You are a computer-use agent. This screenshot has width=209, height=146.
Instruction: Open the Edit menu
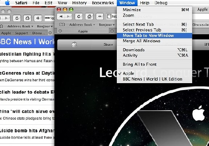[x=49, y=3]
